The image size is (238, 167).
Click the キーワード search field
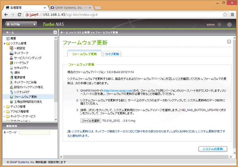(x=35, y=132)
